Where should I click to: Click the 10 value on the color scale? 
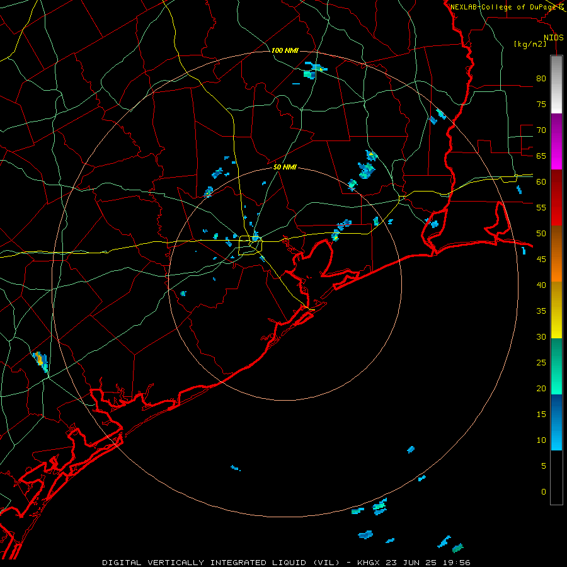541,440
